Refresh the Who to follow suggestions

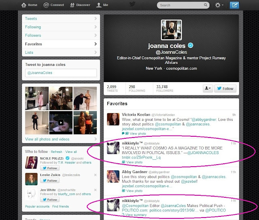point(57,152)
